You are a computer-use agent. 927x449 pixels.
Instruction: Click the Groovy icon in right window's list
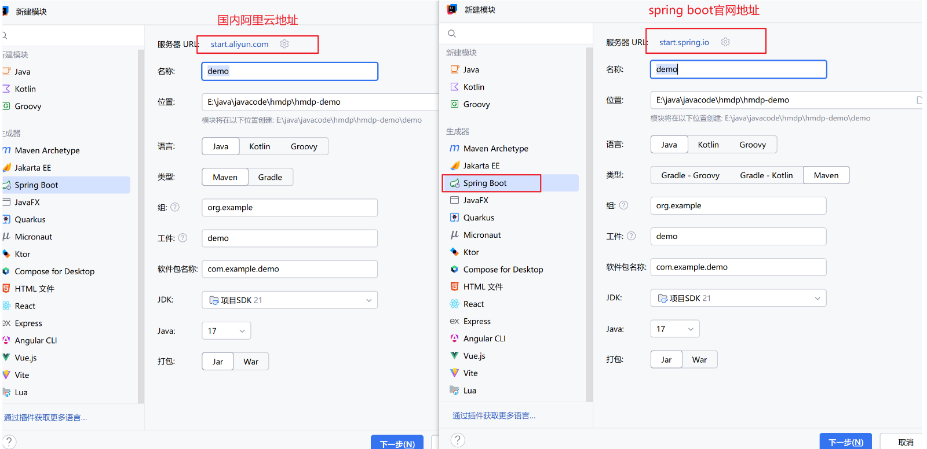pyautogui.click(x=455, y=104)
